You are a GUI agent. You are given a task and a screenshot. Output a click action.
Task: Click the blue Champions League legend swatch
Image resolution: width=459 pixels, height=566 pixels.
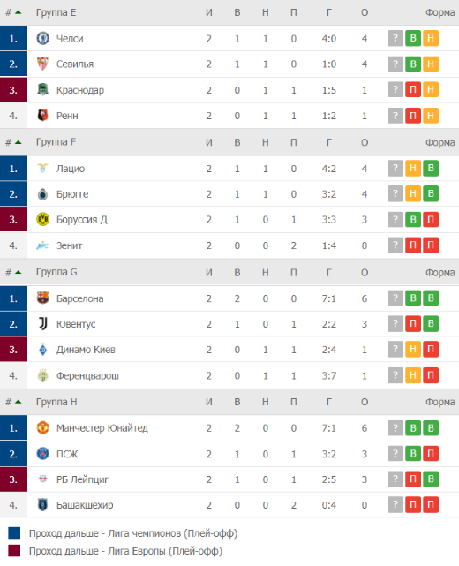pyautogui.click(x=14, y=533)
